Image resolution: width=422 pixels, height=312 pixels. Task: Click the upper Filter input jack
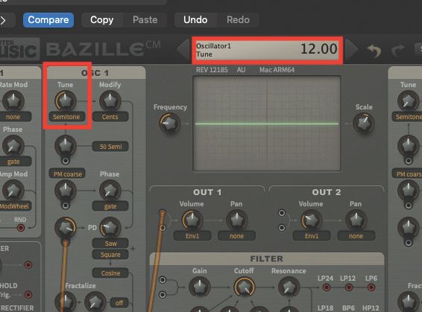coord(163,280)
